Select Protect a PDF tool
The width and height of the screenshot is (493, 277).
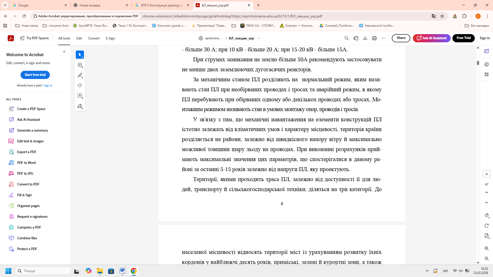point(27,249)
